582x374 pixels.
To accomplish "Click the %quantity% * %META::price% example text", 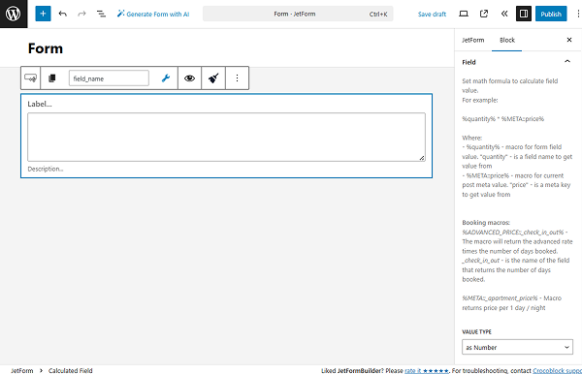I will click(x=502, y=119).
